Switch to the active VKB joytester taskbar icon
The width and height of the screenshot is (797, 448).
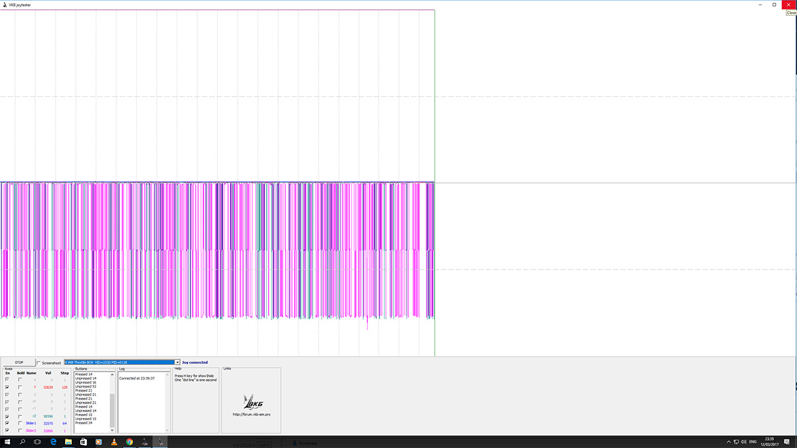click(x=160, y=441)
